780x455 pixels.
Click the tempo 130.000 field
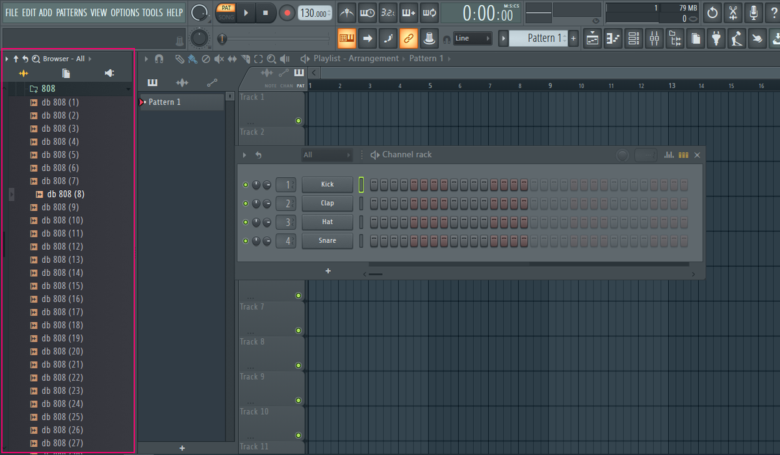(x=315, y=13)
